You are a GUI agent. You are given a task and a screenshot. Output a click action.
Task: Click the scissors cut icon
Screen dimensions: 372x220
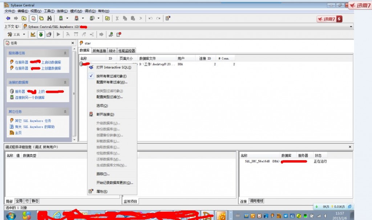coord(117,18)
